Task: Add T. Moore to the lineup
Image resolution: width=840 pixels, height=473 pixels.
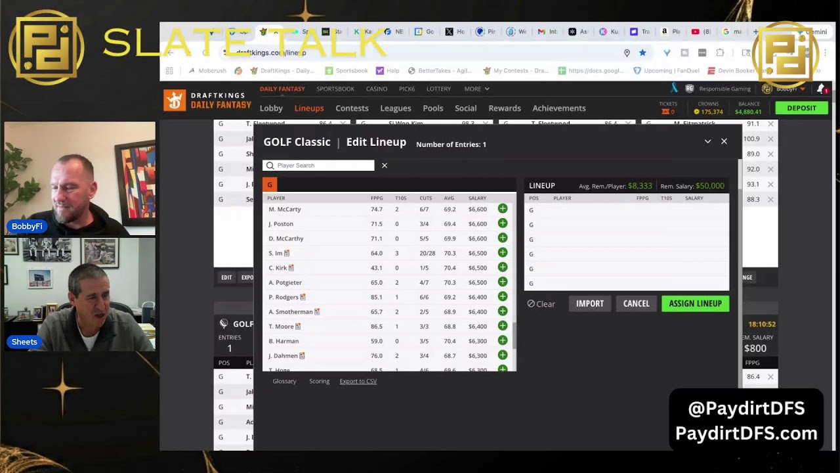Action: (503, 326)
